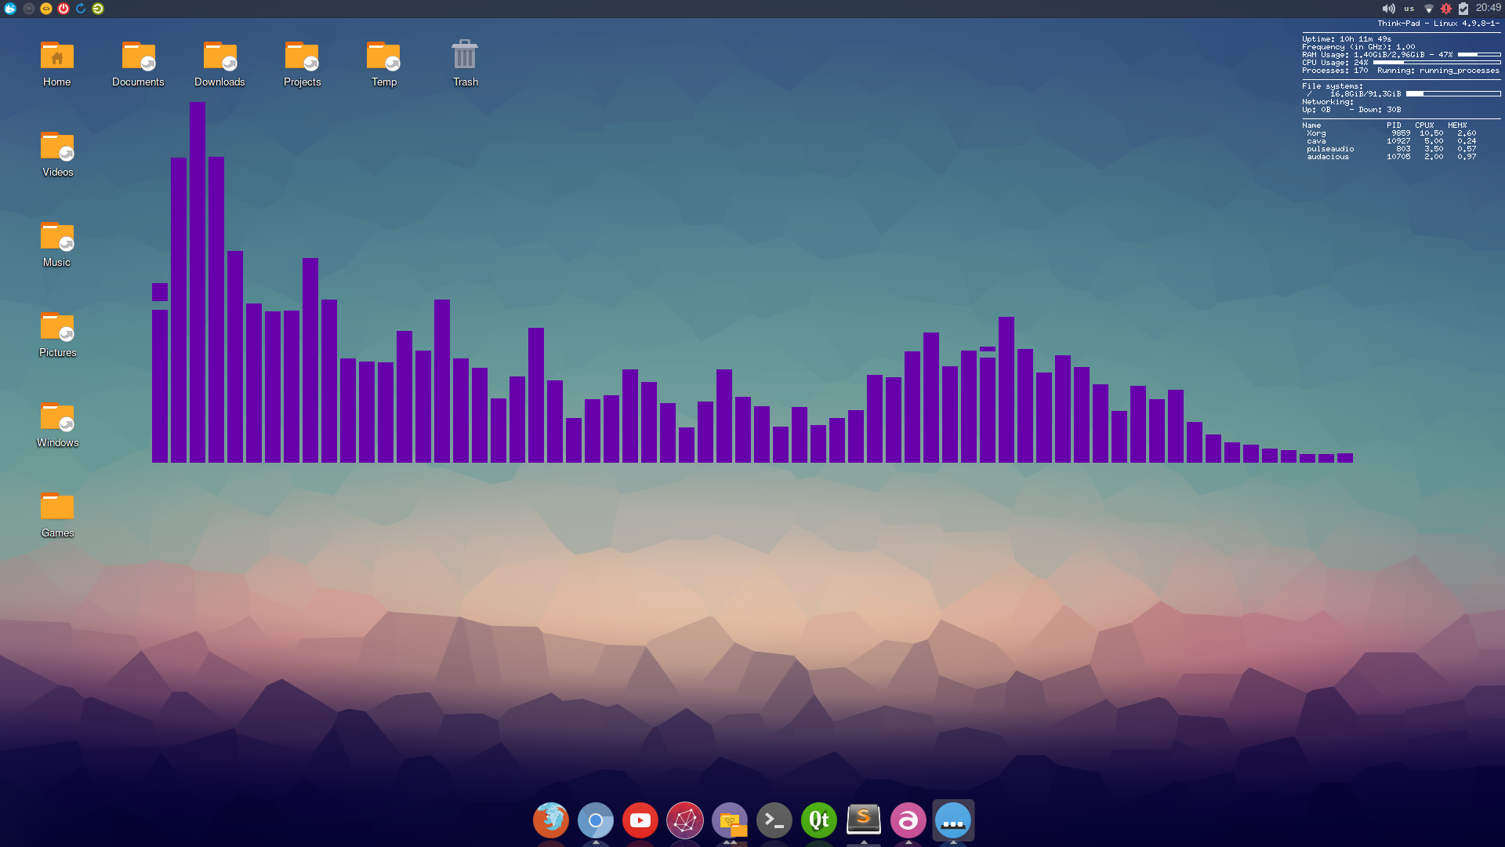Select the Windows desktop folder
The height and width of the screenshot is (847, 1505).
click(57, 424)
